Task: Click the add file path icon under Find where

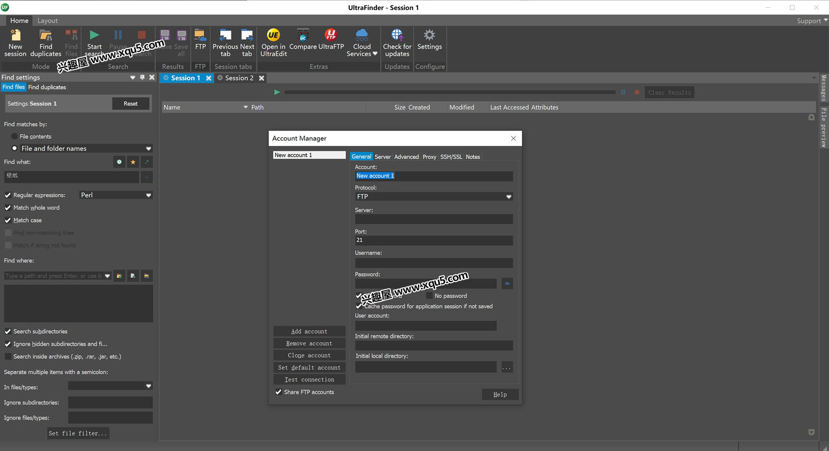Action: coord(133,276)
